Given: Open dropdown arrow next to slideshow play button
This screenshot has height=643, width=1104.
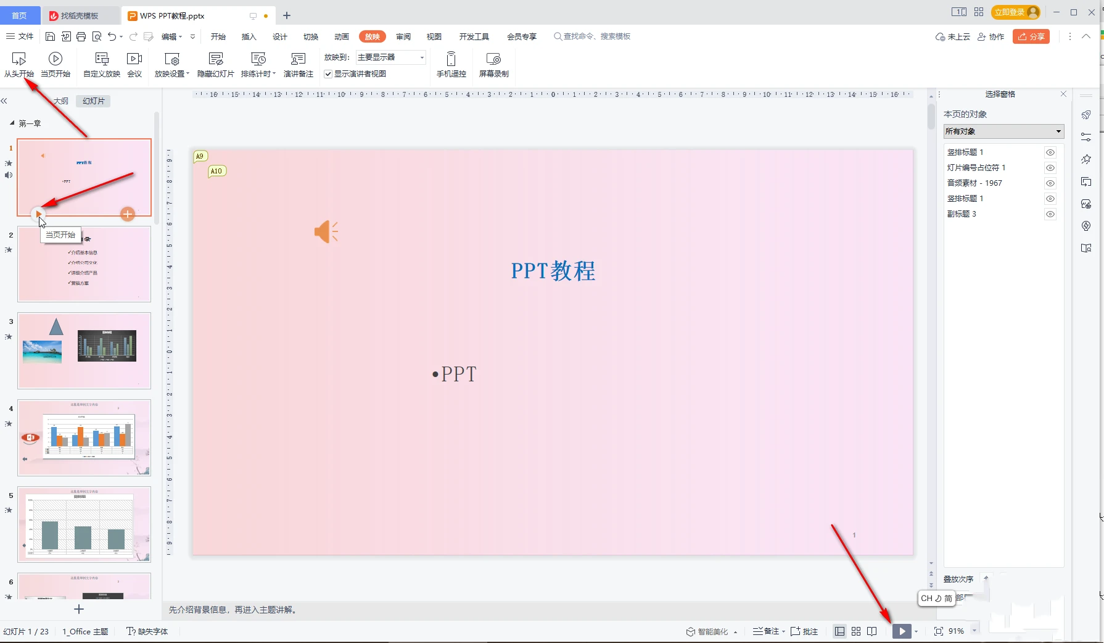Looking at the screenshot, I should [x=916, y=631].
